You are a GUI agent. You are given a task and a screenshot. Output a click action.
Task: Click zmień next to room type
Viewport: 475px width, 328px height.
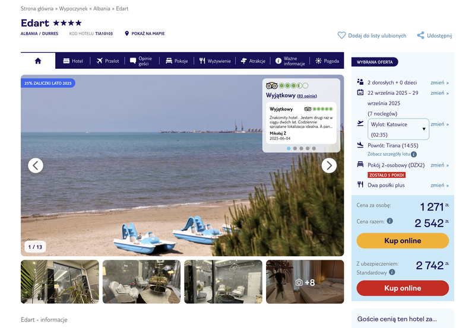pyautogui.click(x=439, y=165)
